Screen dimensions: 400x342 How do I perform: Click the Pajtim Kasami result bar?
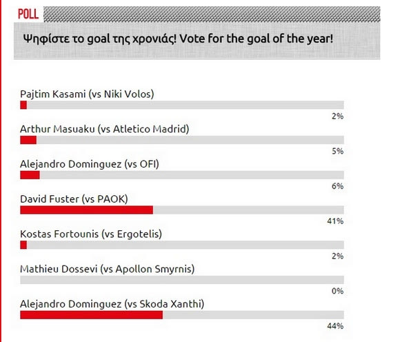(x=182, y=105)
